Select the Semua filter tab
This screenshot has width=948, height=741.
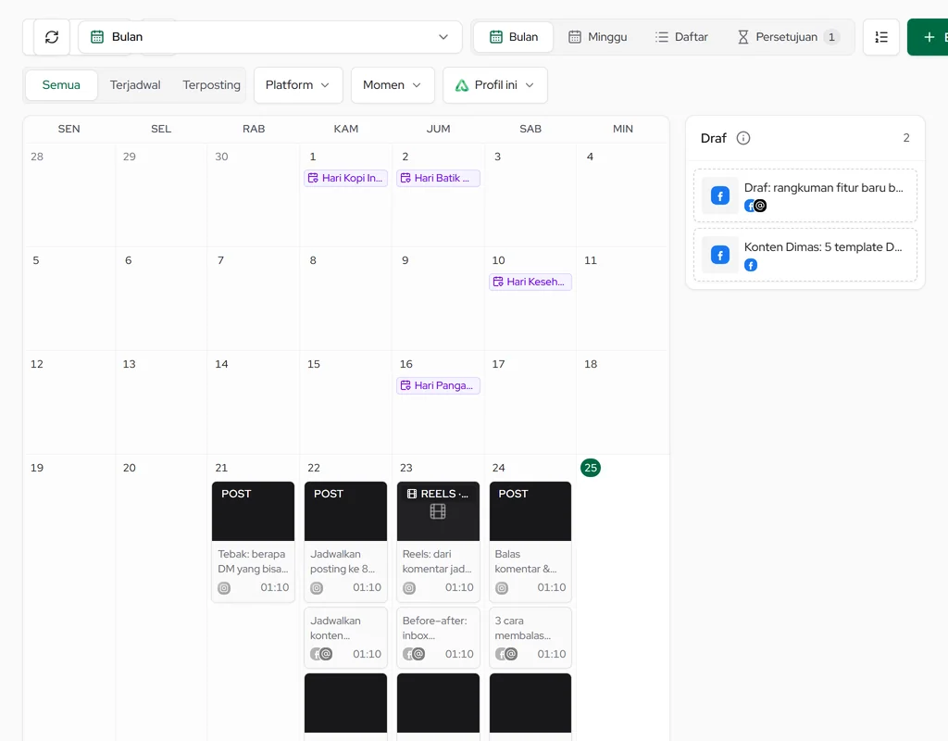pyautogui.click(x=61, y=84)
